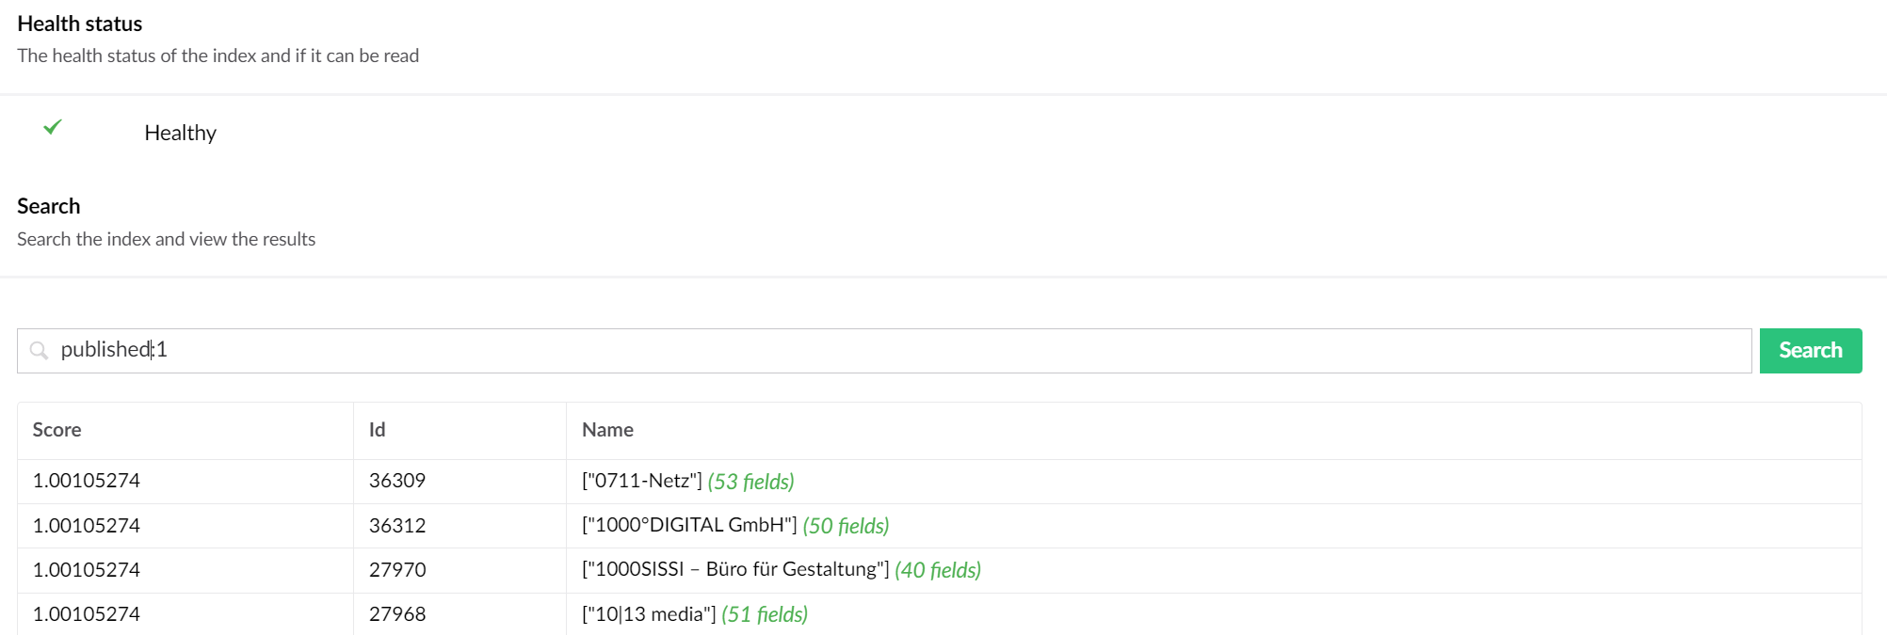Sort results by the Name column
Screen dimensions: 1887x635
[607, 430]
